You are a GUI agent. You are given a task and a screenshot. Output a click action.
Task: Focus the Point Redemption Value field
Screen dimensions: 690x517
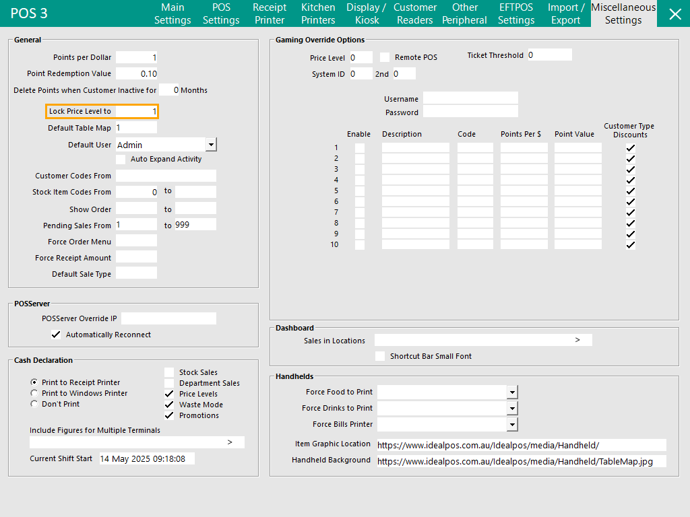pyautogui.click(x=136, y=73)
